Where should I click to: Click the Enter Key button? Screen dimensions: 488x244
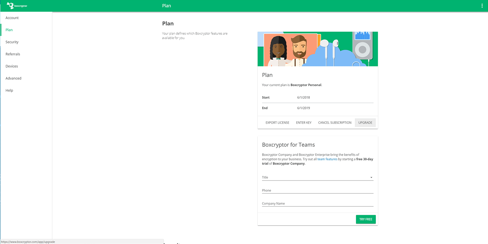(304, 123)
